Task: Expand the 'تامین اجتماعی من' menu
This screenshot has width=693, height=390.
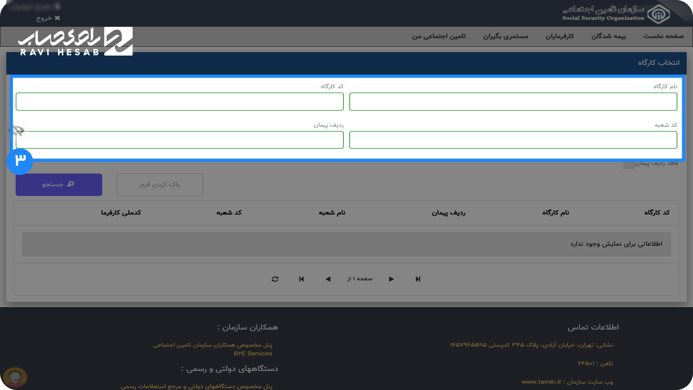Action: (439, 37)
